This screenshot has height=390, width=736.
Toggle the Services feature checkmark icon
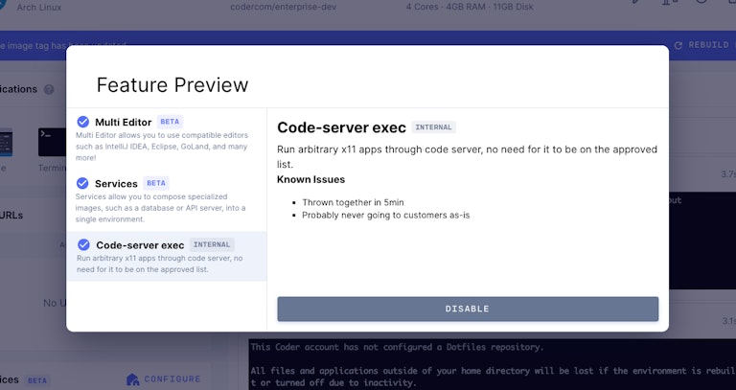pyautogui.click(x=82, y=183)
